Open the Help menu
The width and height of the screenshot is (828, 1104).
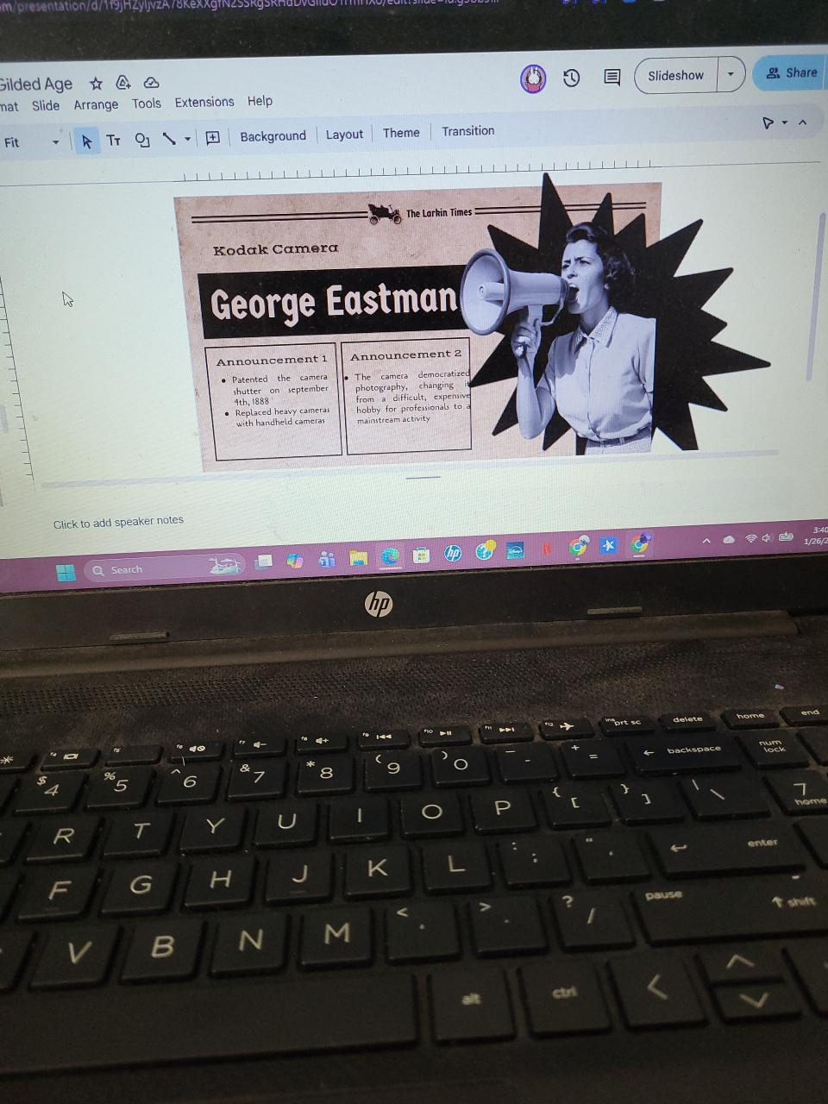(x=260, y=101)
